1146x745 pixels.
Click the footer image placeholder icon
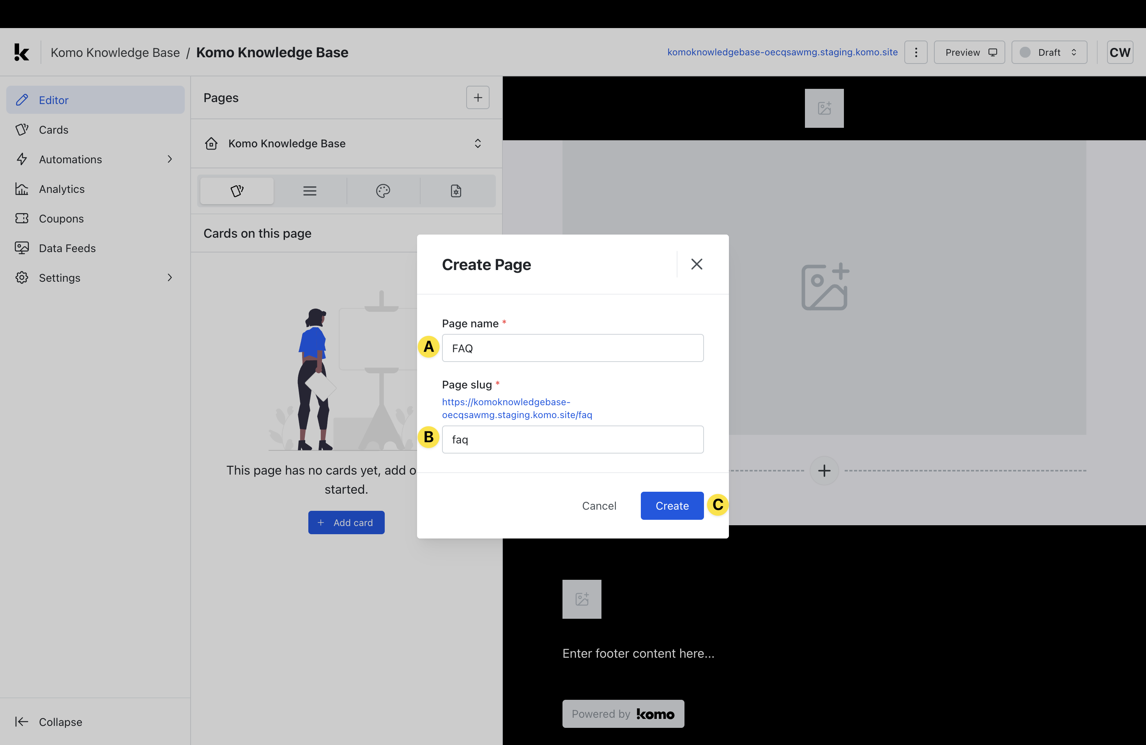tap(582, 599)
